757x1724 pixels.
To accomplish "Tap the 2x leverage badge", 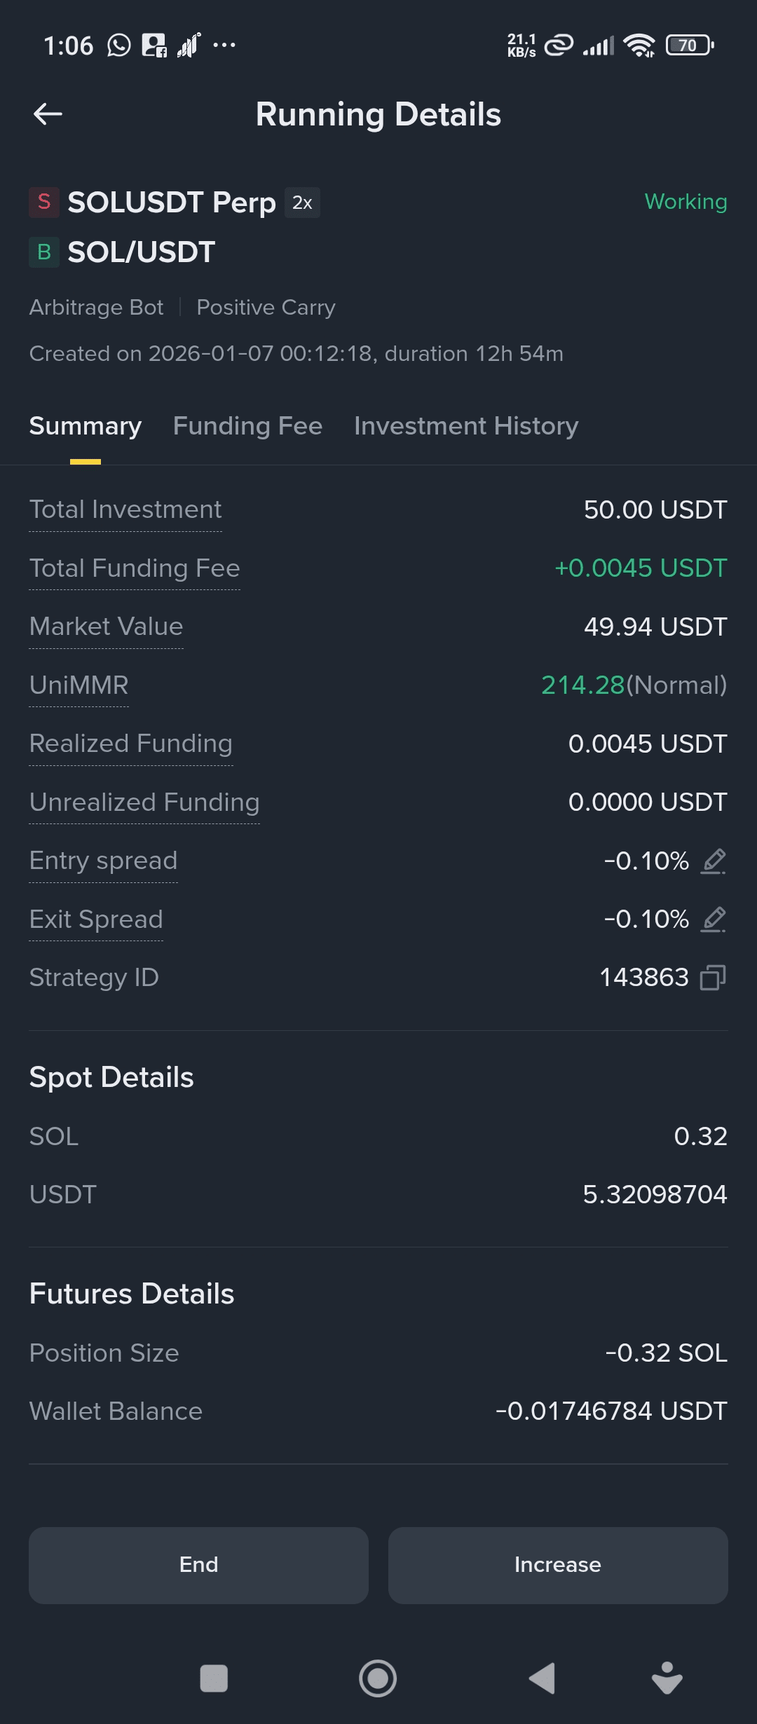I will pyautogui.click(x=302, y=203).
